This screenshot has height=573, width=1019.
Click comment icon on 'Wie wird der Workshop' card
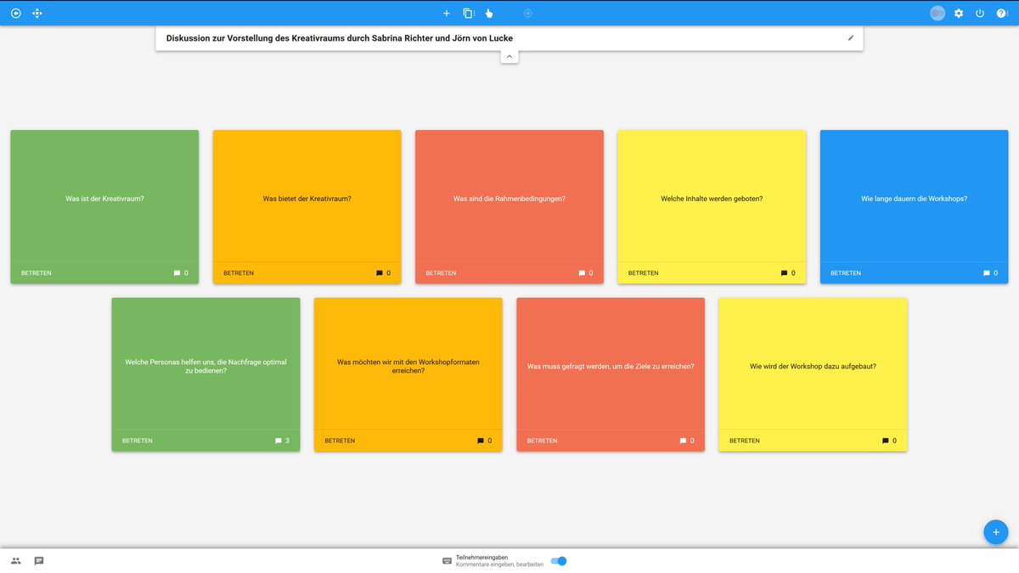(x=886, y=441)
